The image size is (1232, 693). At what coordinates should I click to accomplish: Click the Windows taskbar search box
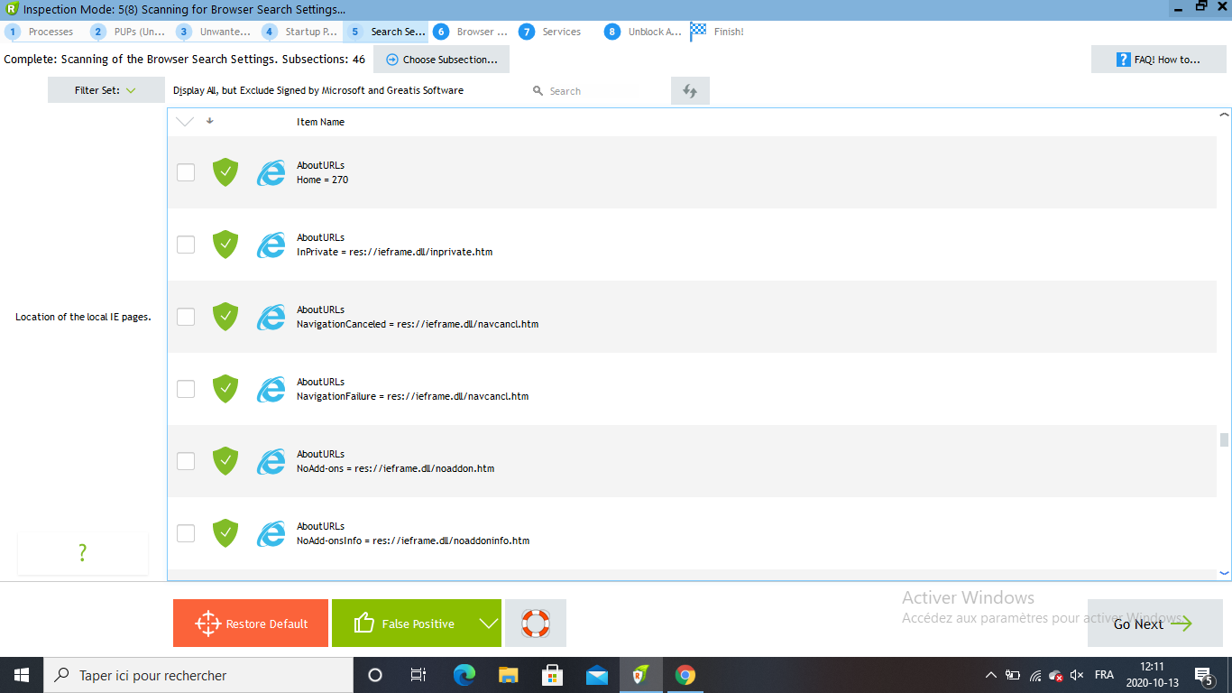coord(198,675)
